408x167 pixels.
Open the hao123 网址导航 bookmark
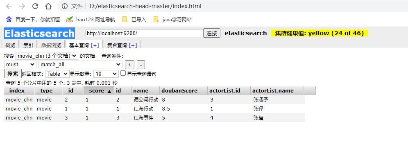pos(91,19)
